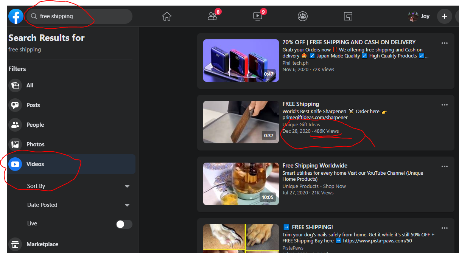
Task: Open options for 70% OFF video
Action: coord(445,43)
